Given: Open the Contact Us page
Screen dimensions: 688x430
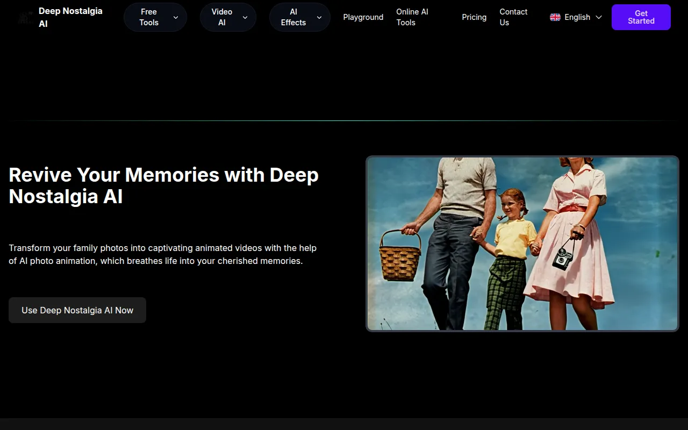Looking at the screenshot, I should coord(513,17).
